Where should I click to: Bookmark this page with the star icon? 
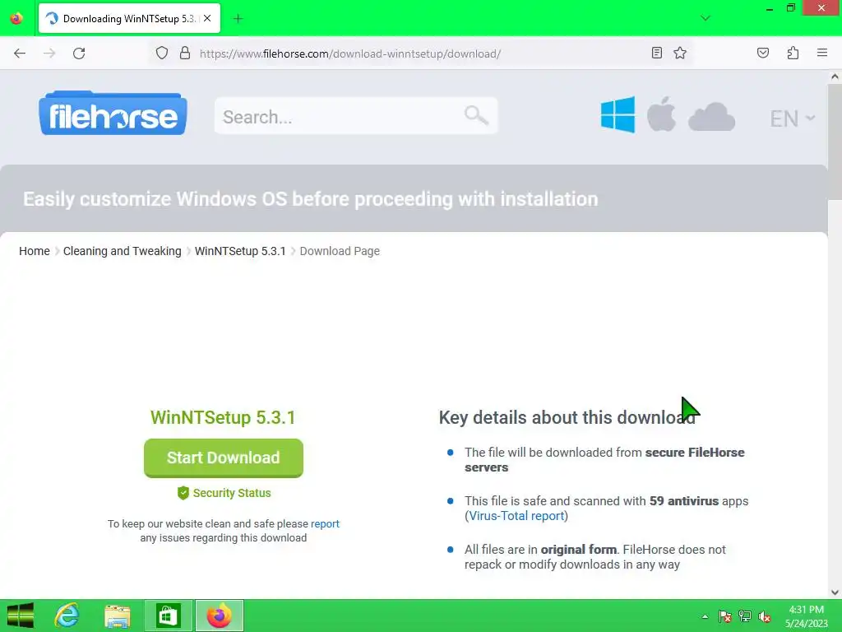tap(680, 53)
